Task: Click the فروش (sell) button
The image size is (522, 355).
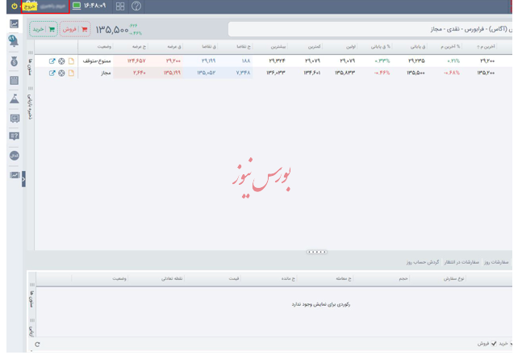Action: (x=75, y=29)
